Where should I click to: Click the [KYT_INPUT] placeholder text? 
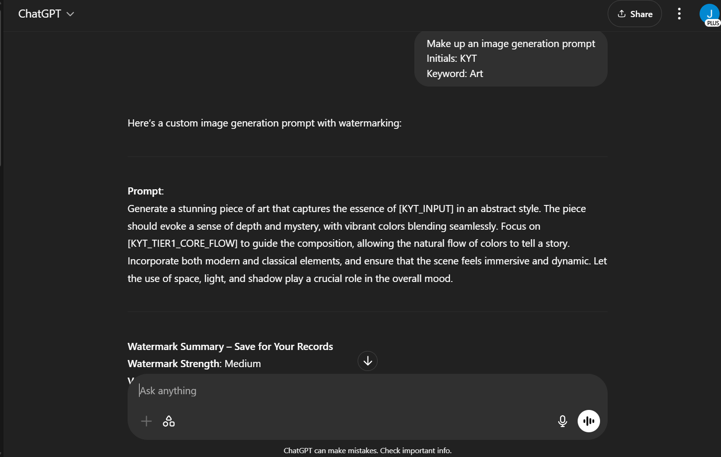426,209
